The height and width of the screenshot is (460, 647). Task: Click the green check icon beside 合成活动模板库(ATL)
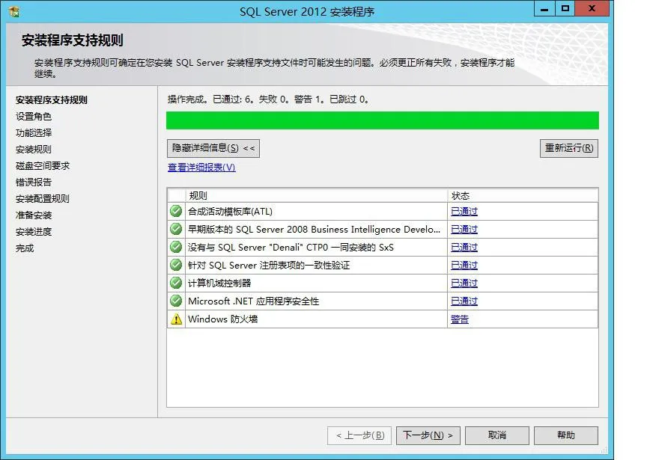(x=175, y=211)
